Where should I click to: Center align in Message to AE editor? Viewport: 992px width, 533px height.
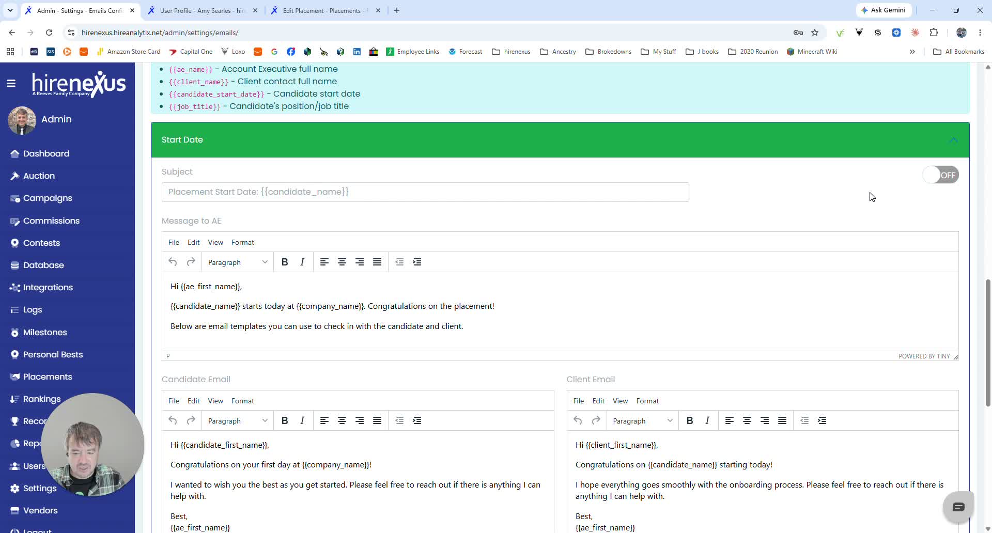(342, 262)
